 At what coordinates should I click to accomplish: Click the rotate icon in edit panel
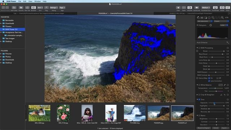[198, 18]
